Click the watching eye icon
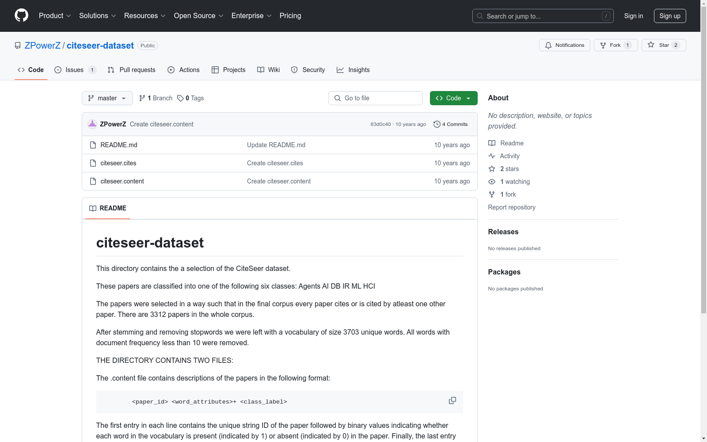The height and width of the screenshot is (442, 707). point(492,182)
